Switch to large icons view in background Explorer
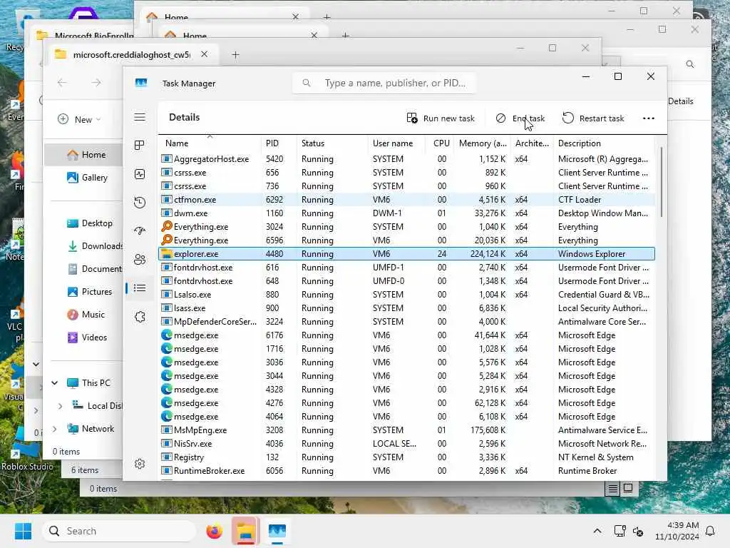Viewport: 730px width, 548px height. point(627,488)
